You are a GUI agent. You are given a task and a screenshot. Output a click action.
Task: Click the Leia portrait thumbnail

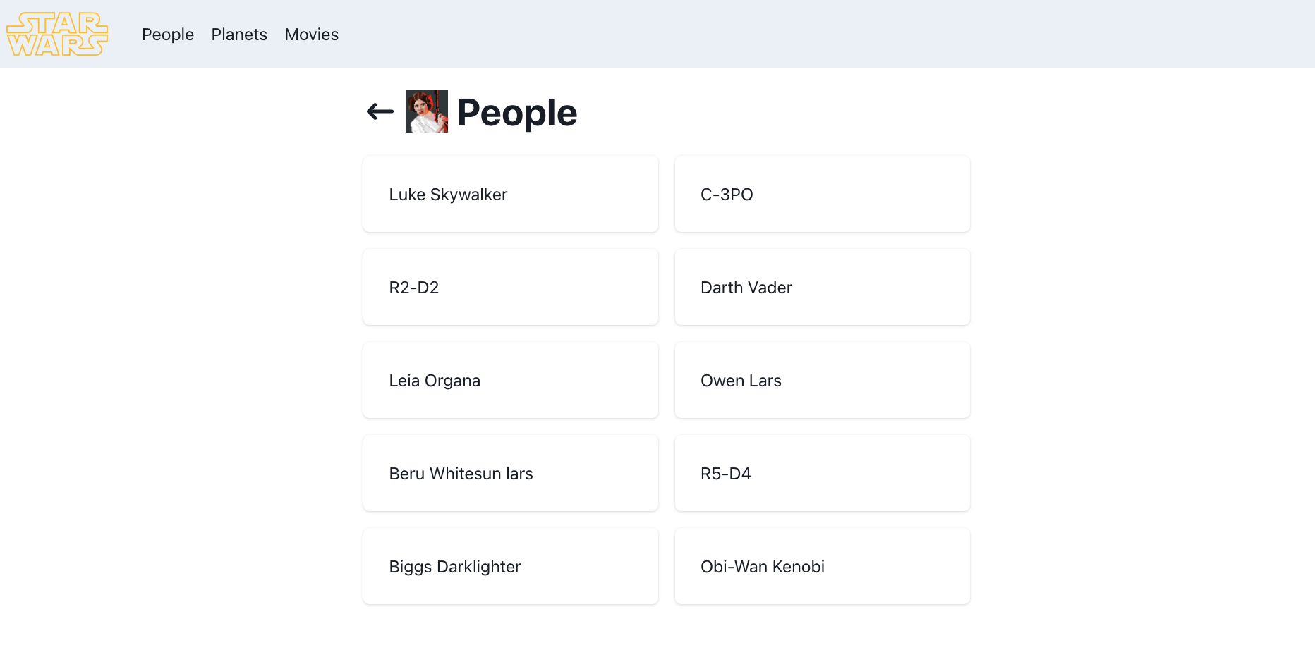(x=427, y=111)
